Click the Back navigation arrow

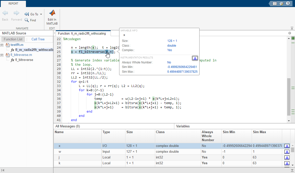coord(5,13)
